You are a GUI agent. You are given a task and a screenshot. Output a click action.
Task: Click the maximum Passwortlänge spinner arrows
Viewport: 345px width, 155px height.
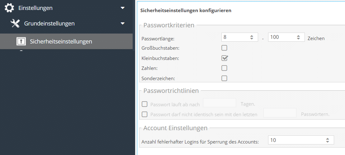pyautogui.click(x=298, y=37)
